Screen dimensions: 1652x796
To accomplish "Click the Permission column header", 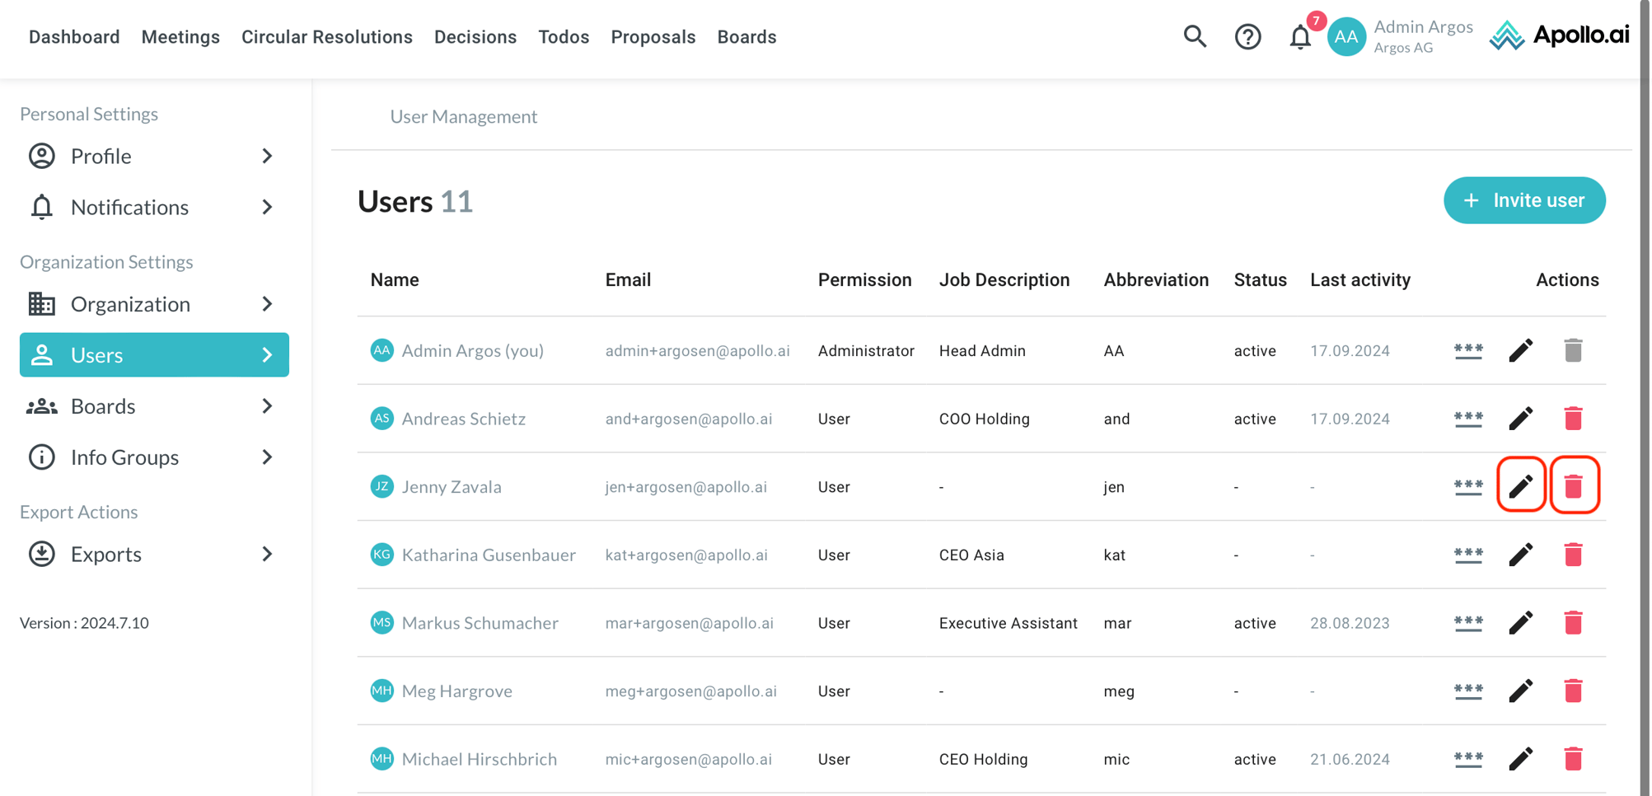I will click(865, 280).
